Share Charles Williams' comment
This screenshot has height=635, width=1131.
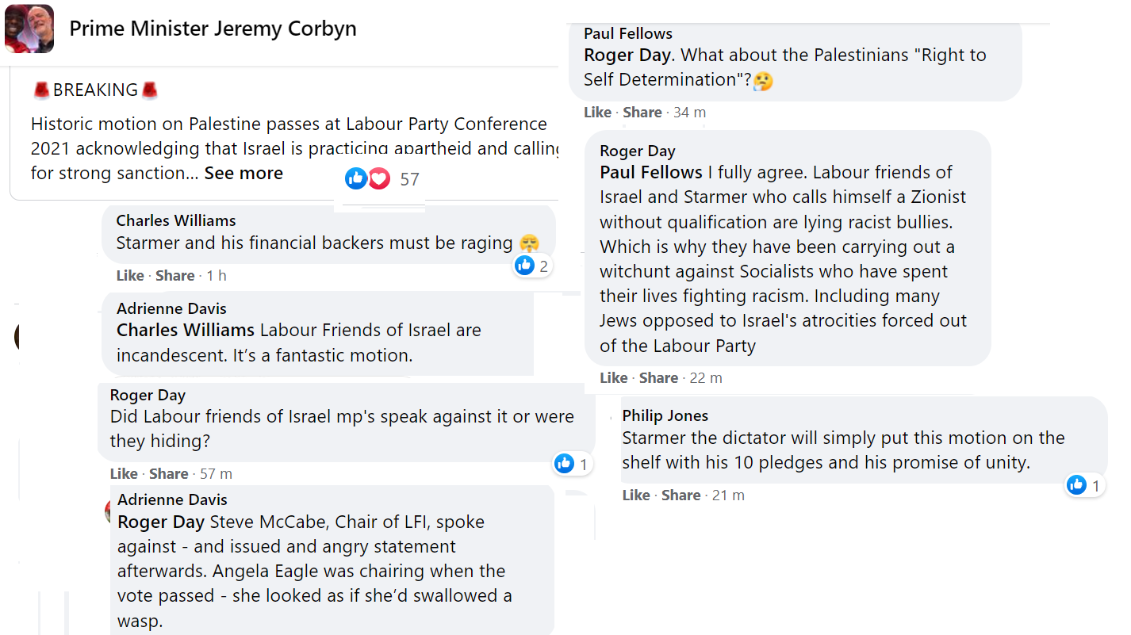point(175,276)
